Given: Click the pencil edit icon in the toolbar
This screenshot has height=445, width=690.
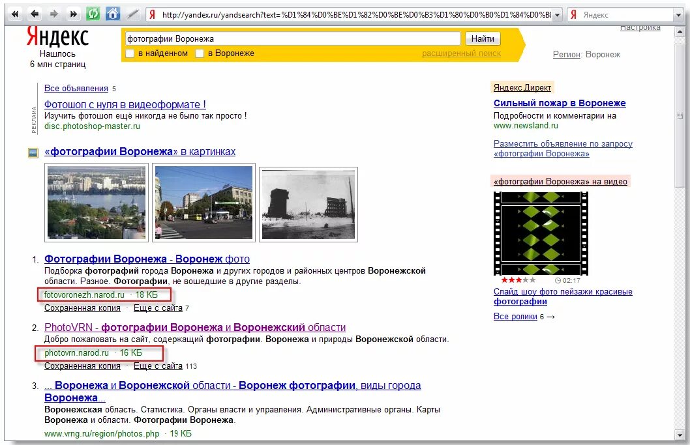Looking at the screenshot, I should (x=132, y=14).
